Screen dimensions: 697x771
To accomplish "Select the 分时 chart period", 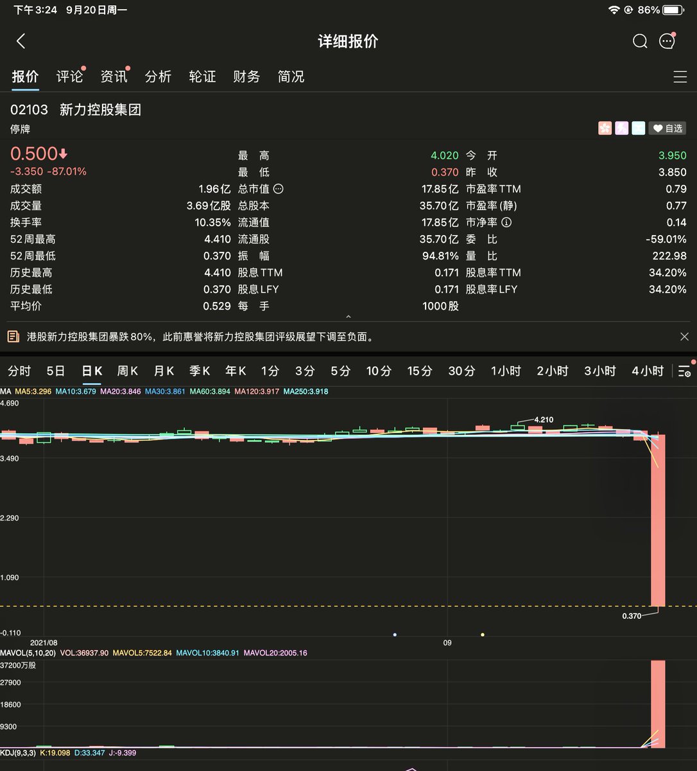I will tap(19, 371).
